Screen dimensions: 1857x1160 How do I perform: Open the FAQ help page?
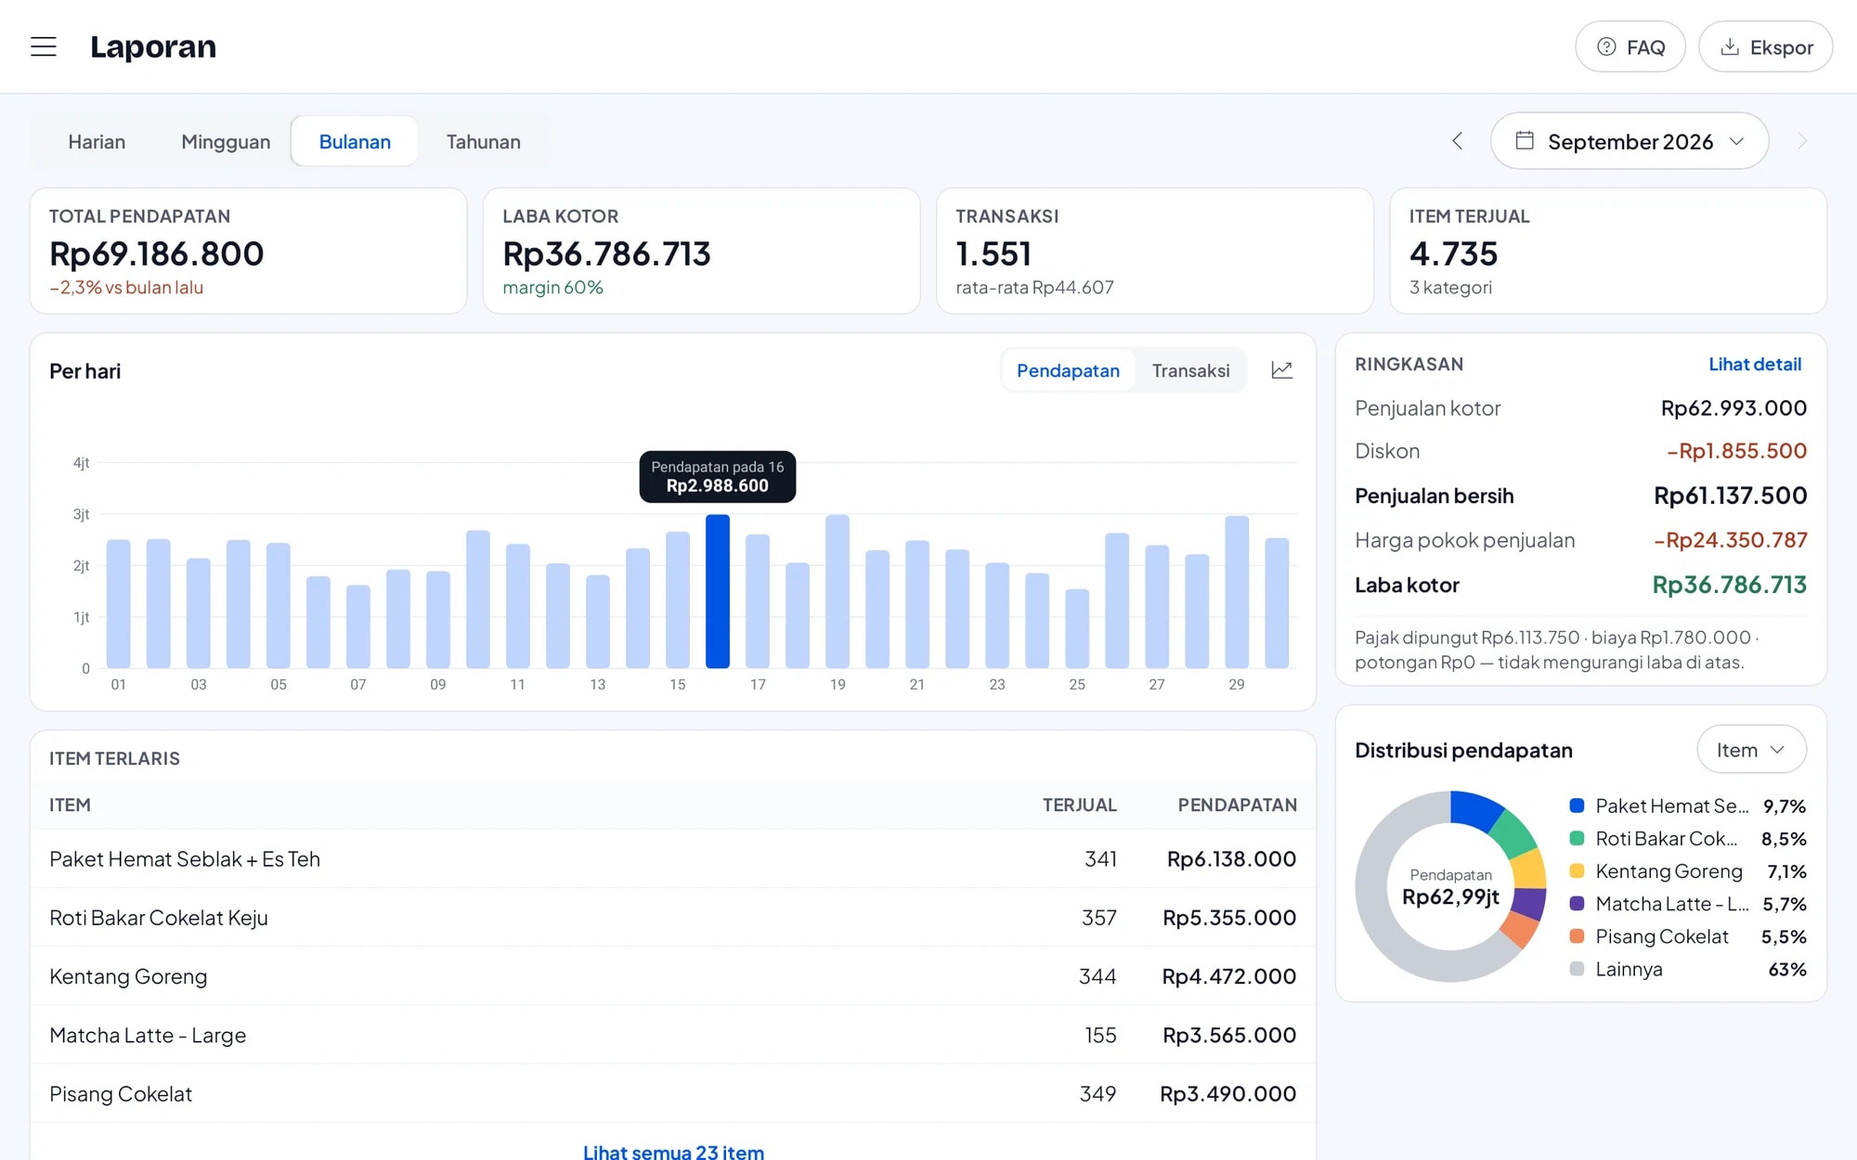(1630, 46)
